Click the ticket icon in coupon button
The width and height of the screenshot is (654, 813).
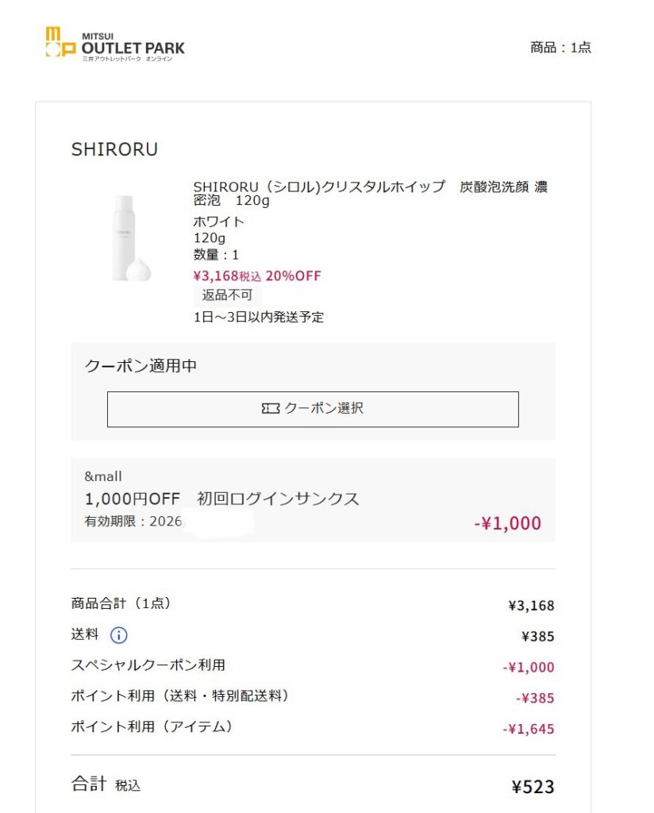click(x=270, y=409)
